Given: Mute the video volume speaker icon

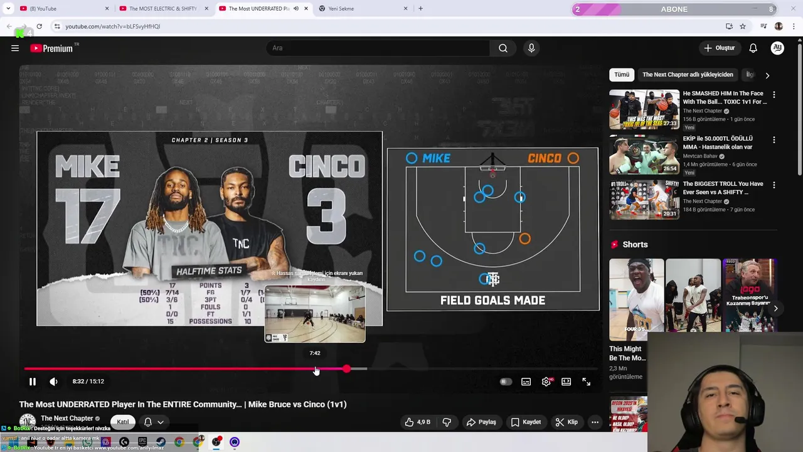Looking at the screenshot, I should [x=54, y=381].
